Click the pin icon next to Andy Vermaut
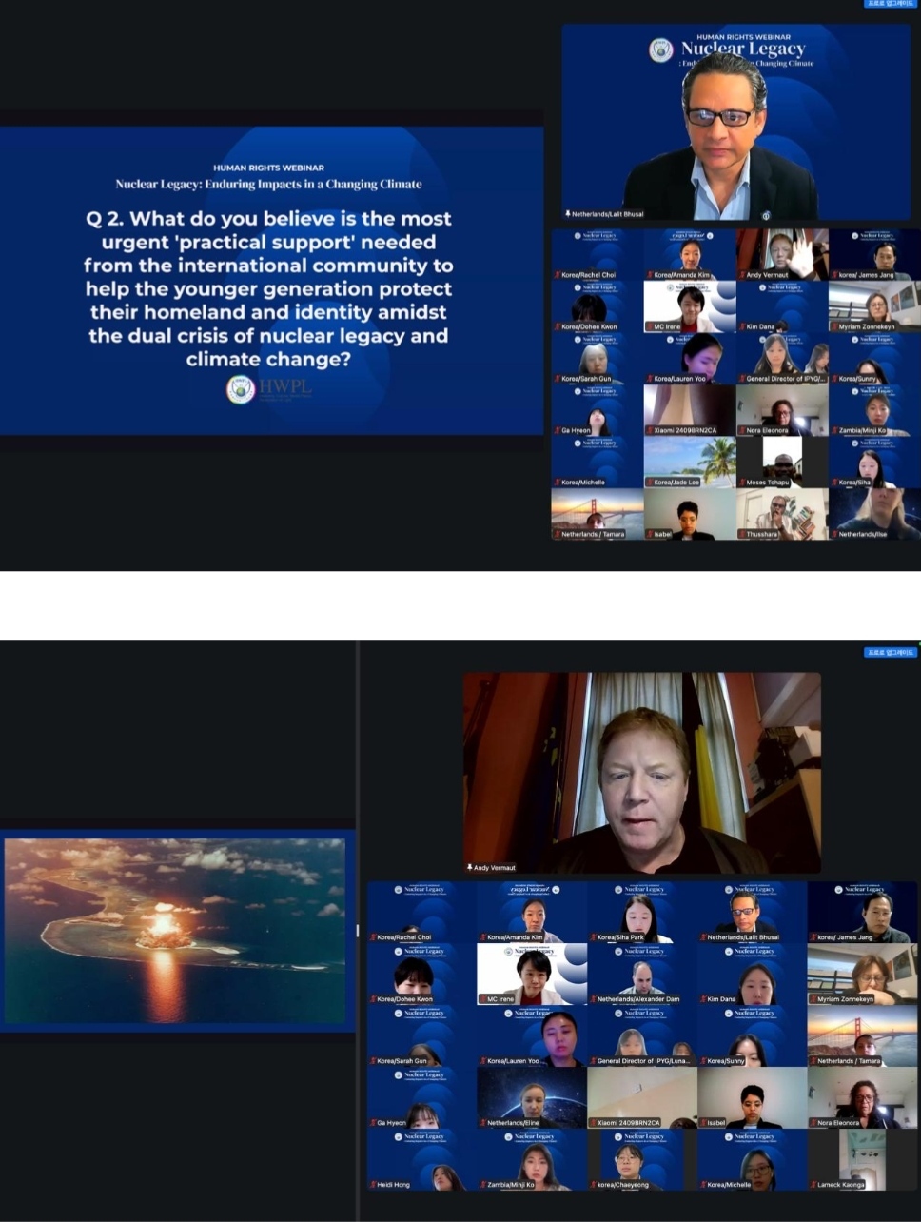921x1222 pixels. 470,868
